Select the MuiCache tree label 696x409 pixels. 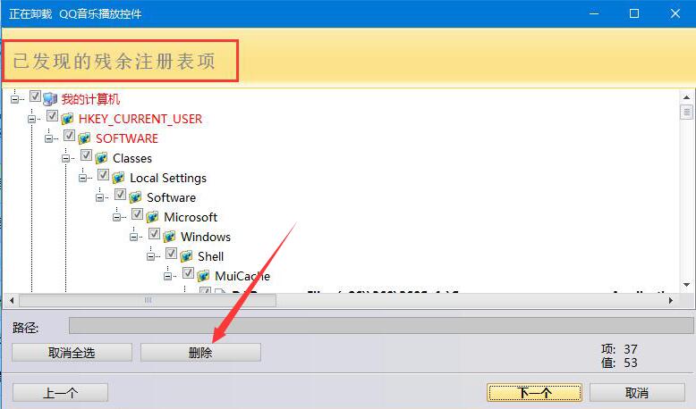coord(242,276)
